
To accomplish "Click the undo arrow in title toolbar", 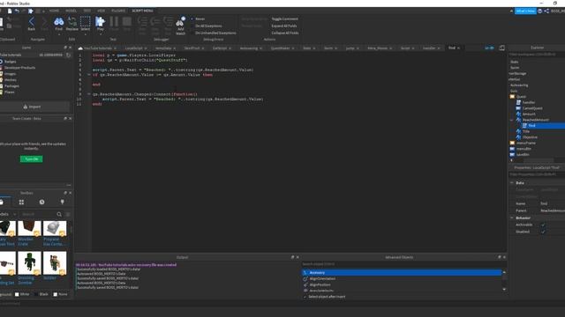I will 17,11.
